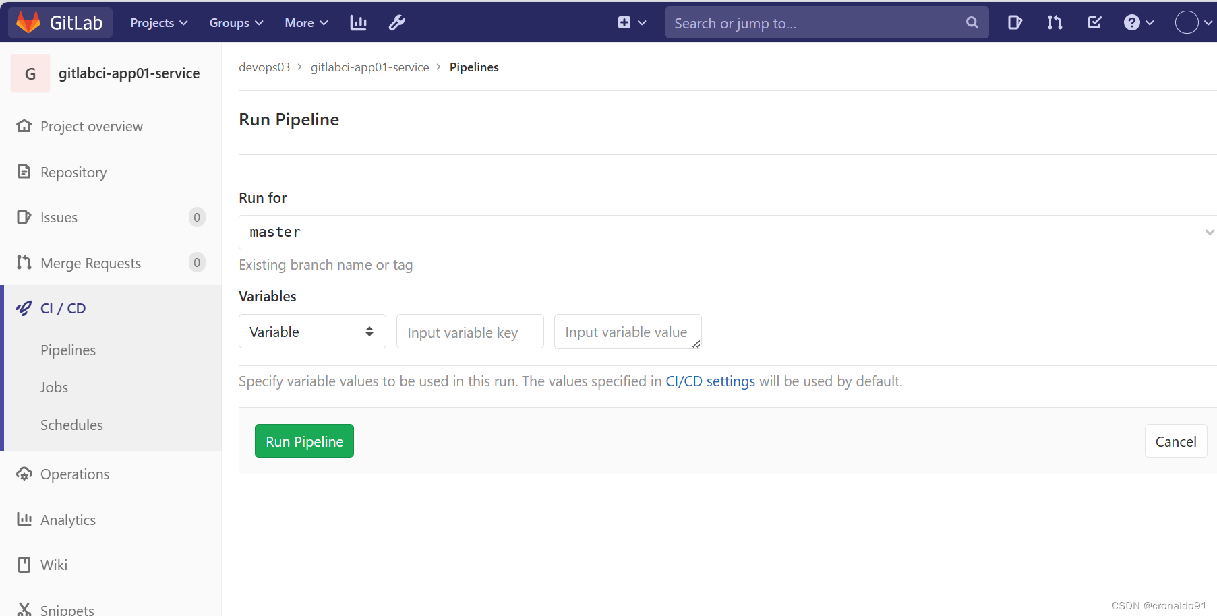1217x616 pixels.
Task: Open gitlabci-app01-service project title in sidebar
Action: (129, 73)
